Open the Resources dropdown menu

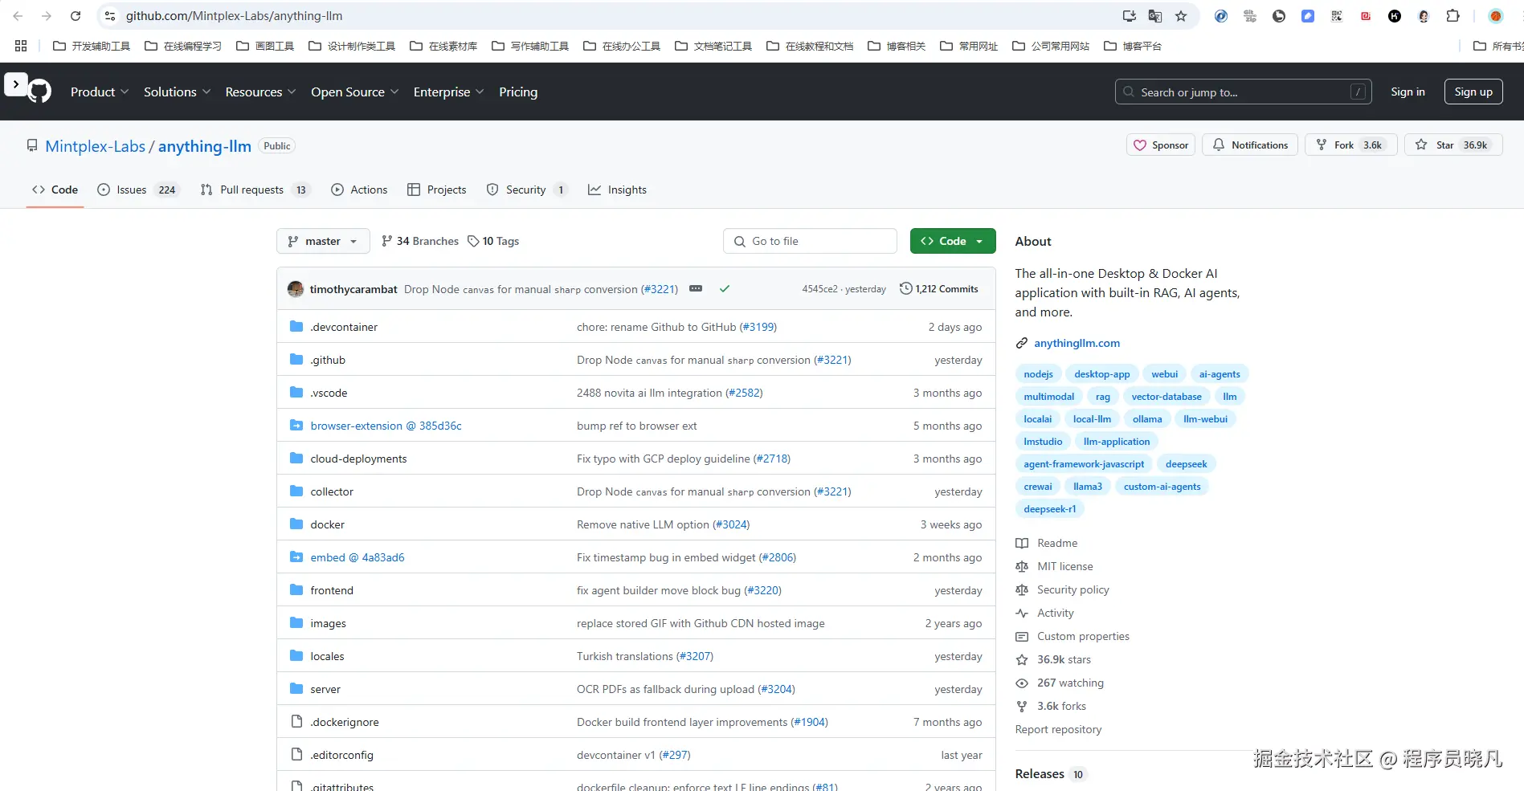click(x=261, y=92)
